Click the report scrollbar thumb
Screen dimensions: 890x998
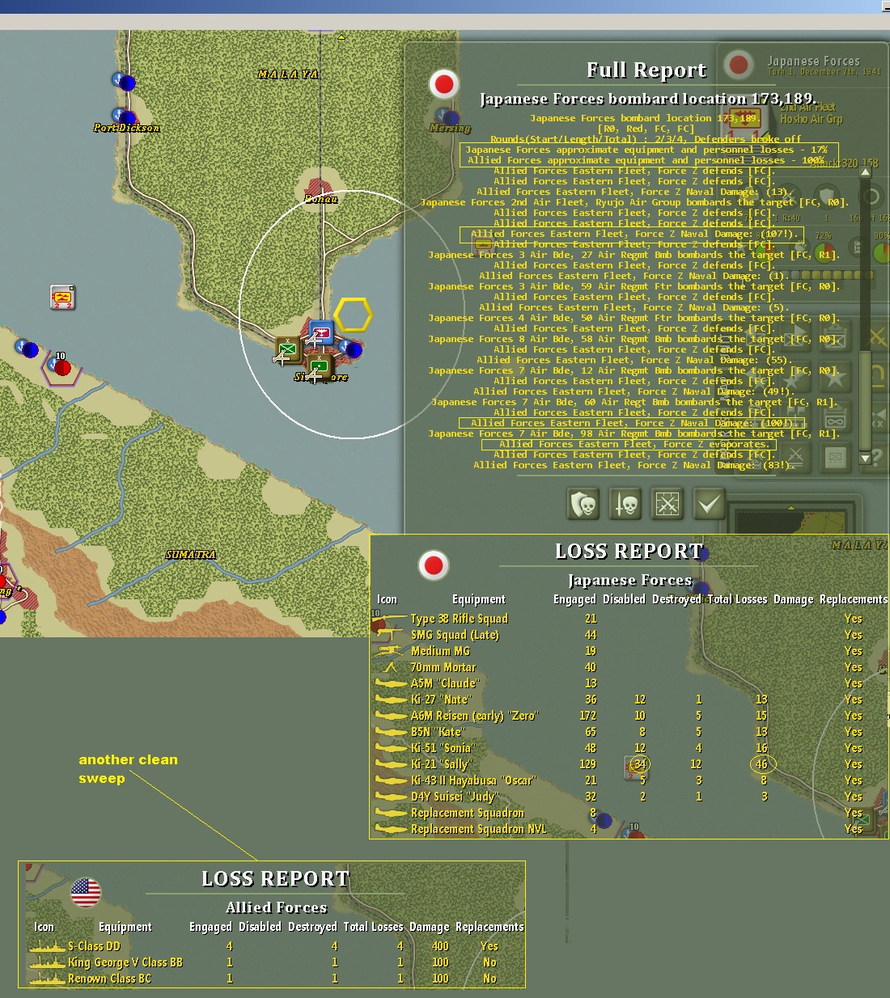pos(865,399)
